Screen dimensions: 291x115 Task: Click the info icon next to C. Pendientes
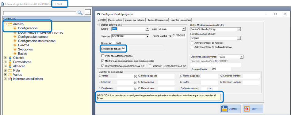(136, 89)
